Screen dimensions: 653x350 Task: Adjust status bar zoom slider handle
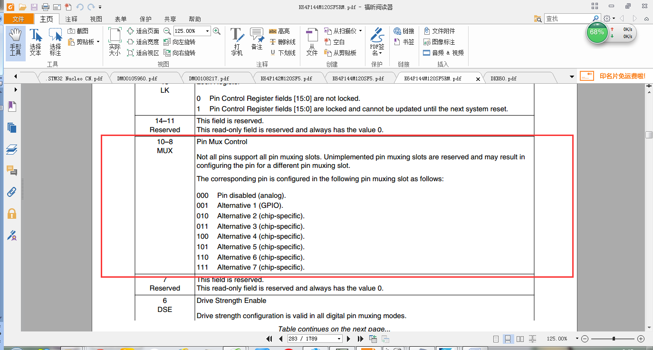coord(614,339)
